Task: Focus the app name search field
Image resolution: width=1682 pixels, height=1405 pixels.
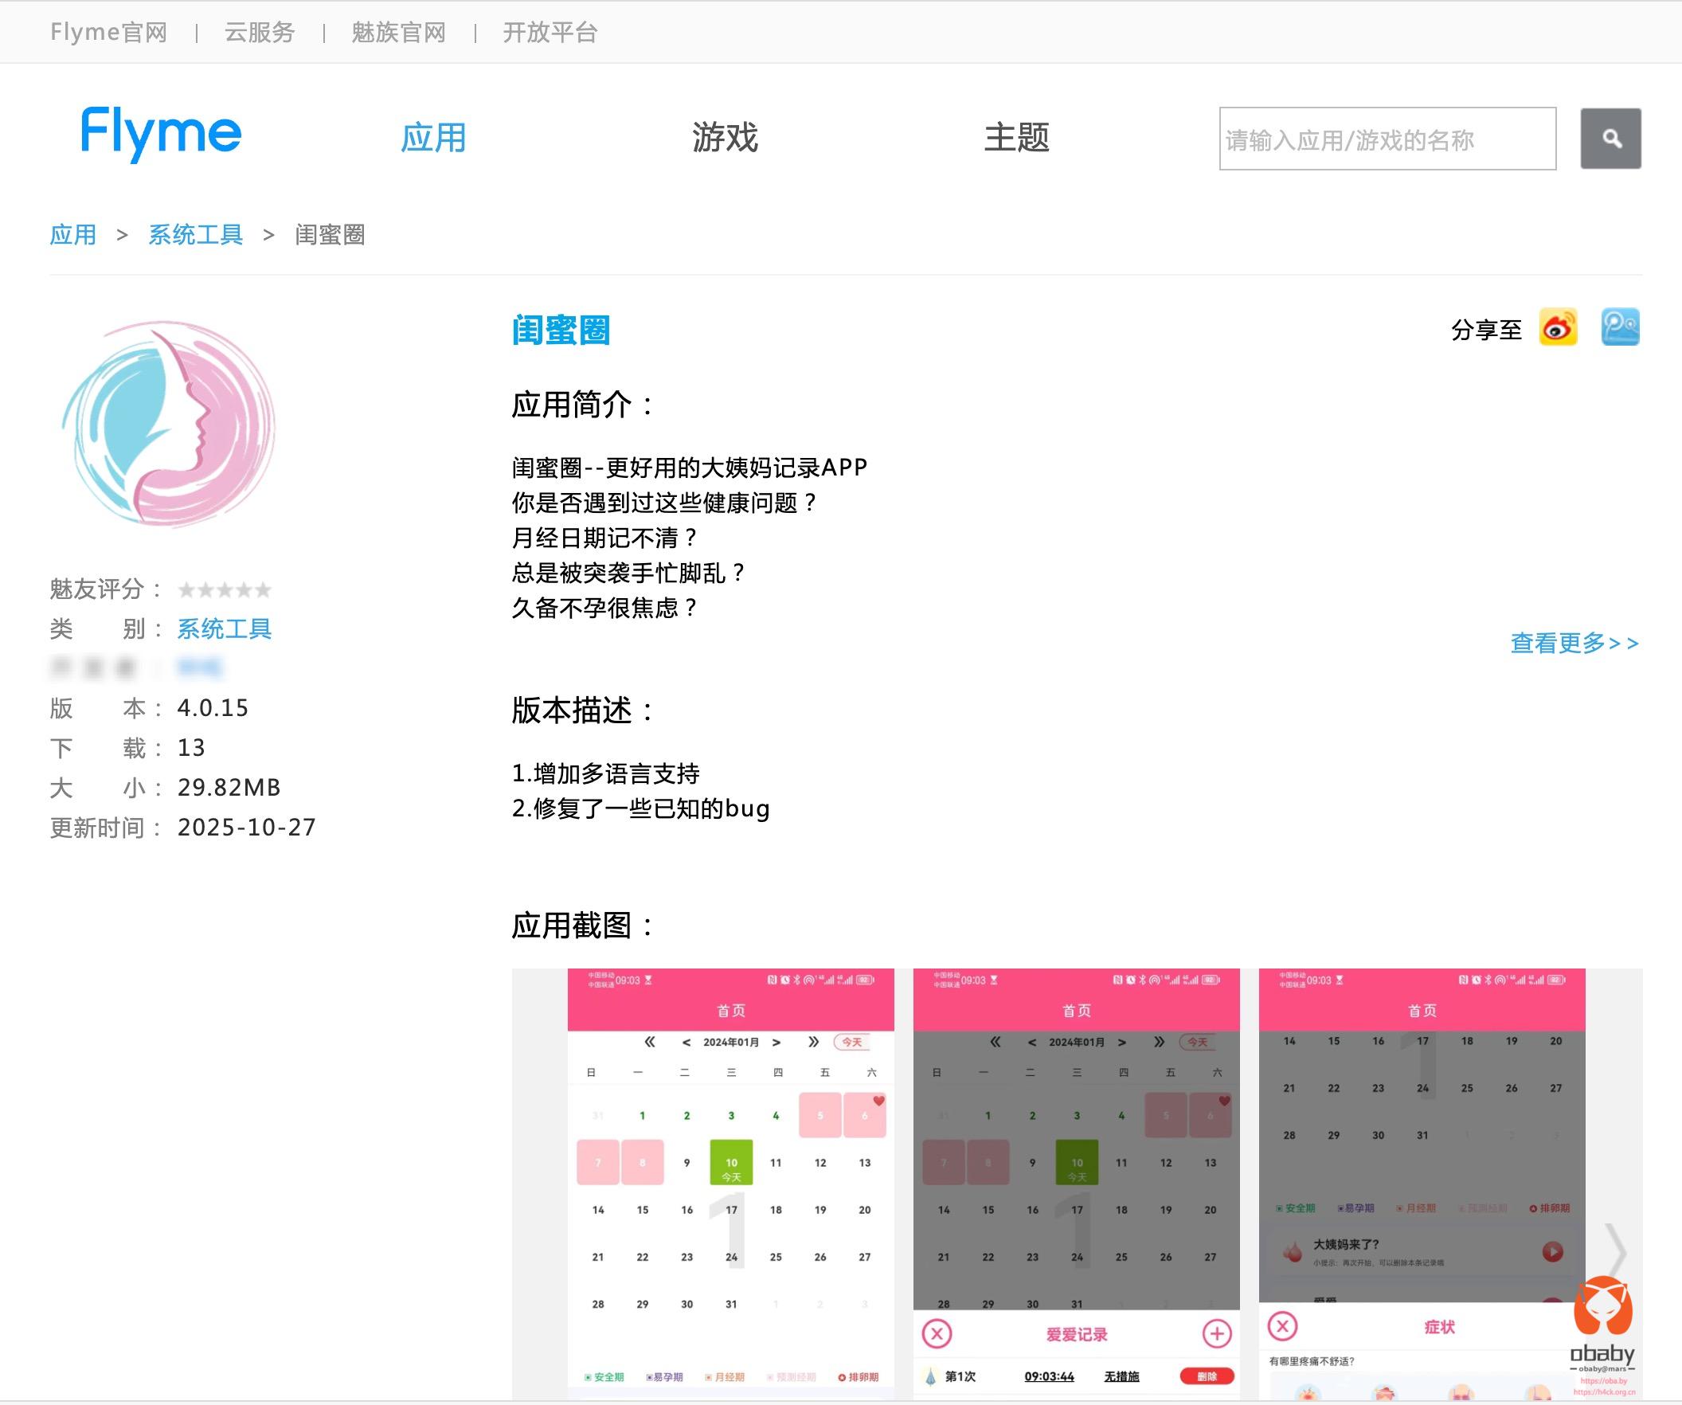Action: click(x=1387, y=139)
